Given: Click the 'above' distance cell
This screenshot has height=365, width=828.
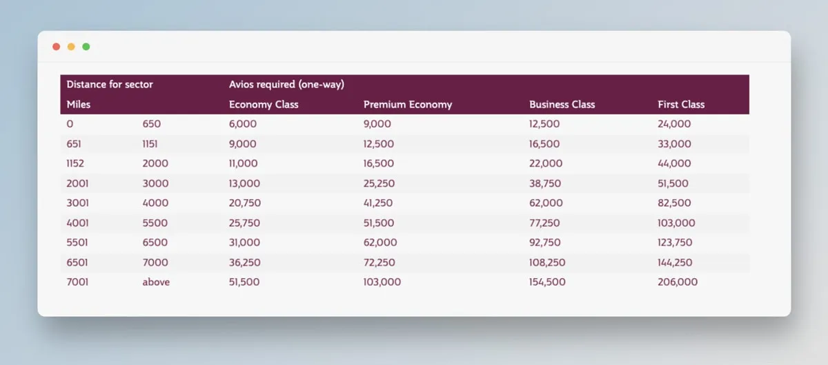Looking at the screenshot, I should coord(156,282).
